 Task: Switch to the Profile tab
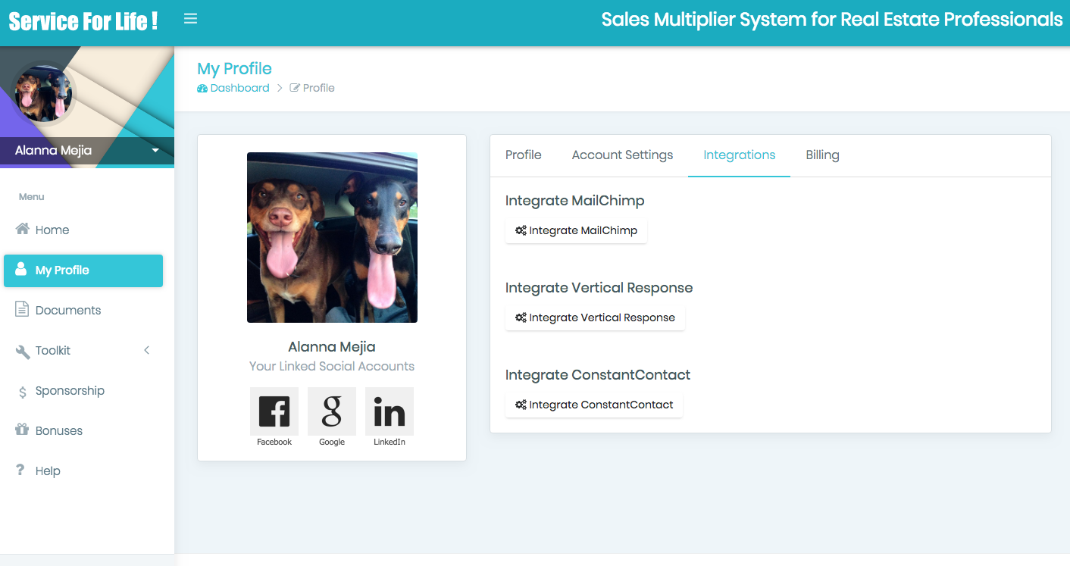pos(523,155)
